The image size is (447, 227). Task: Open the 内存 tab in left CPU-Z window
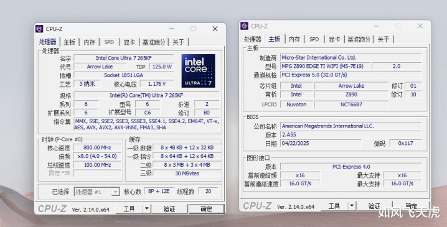coord(89,42)
